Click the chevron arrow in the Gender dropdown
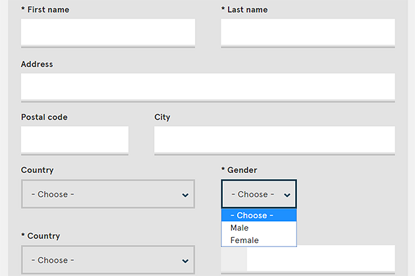The height and width of the screenshot is (276, 415). [x=287, y=195]
